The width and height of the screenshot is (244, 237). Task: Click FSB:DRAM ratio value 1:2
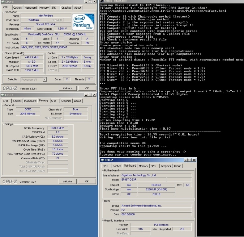coord(58,132)
